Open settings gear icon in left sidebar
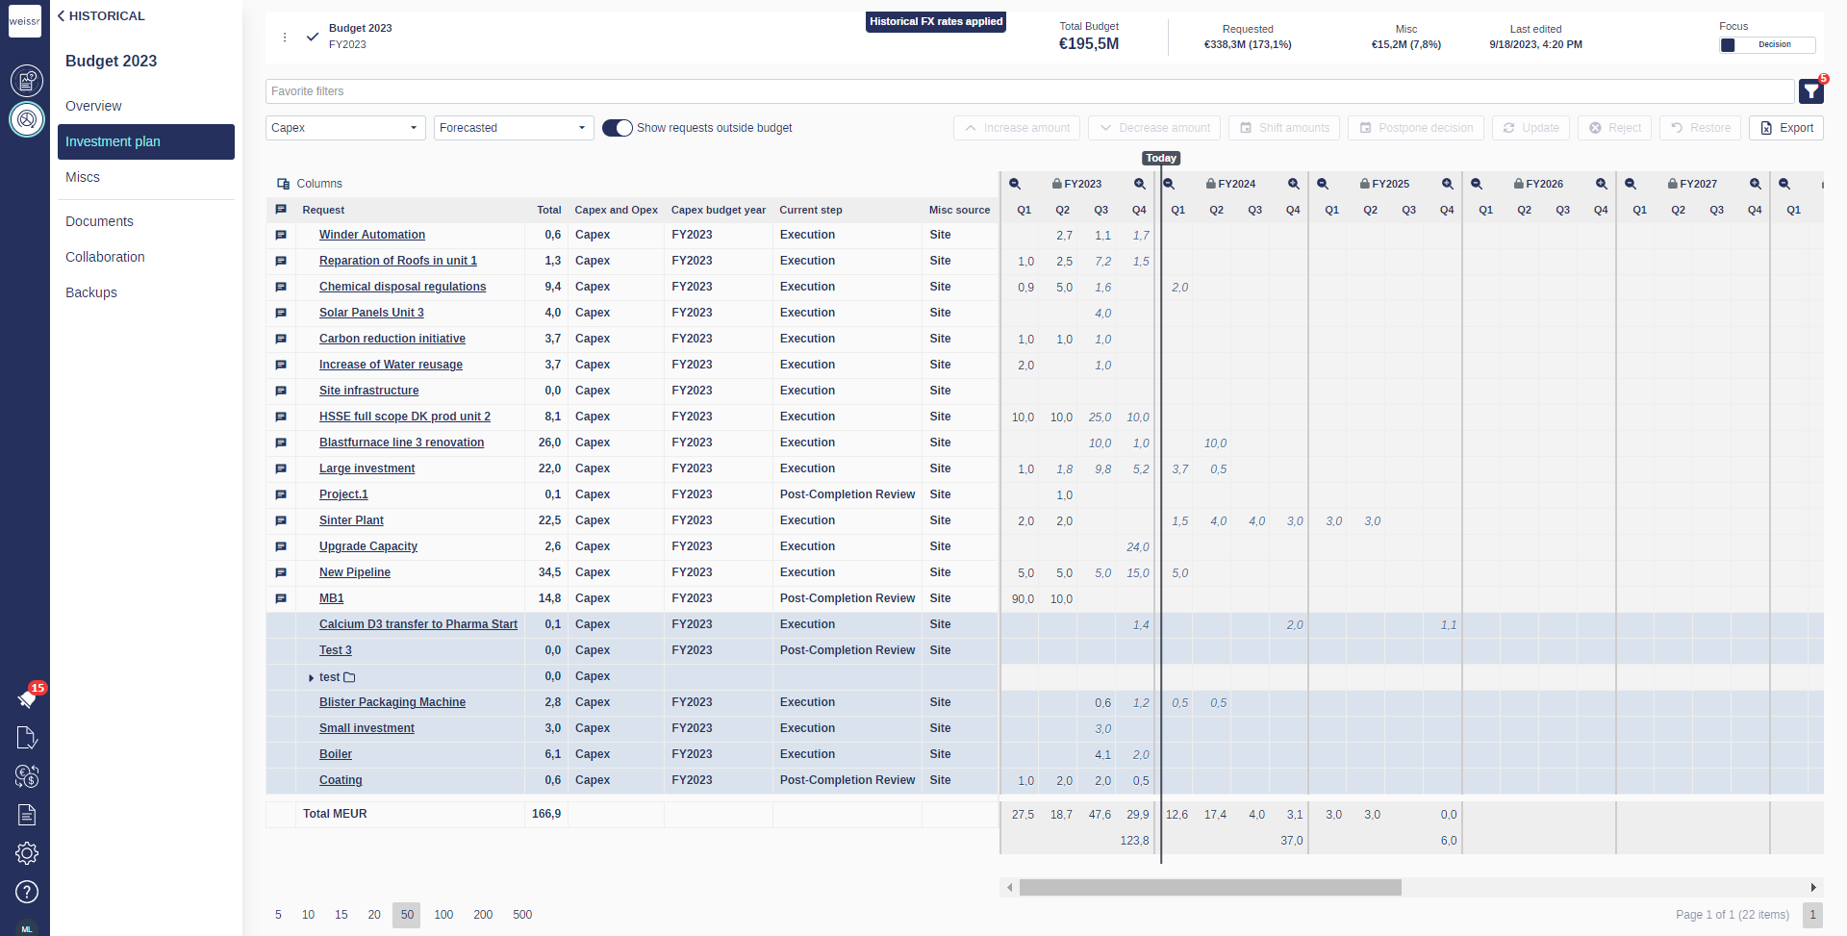Viewport: 1847px width, 936px height. 27,853
